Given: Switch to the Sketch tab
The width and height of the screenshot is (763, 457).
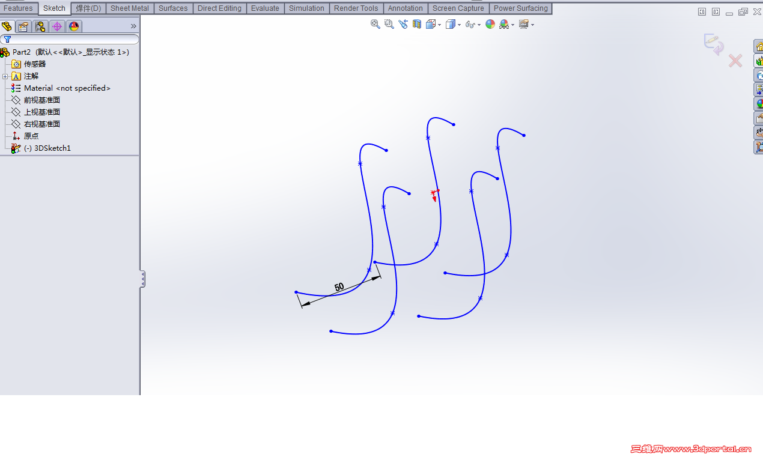Looking at the screenshot, I should click(55, 8).
